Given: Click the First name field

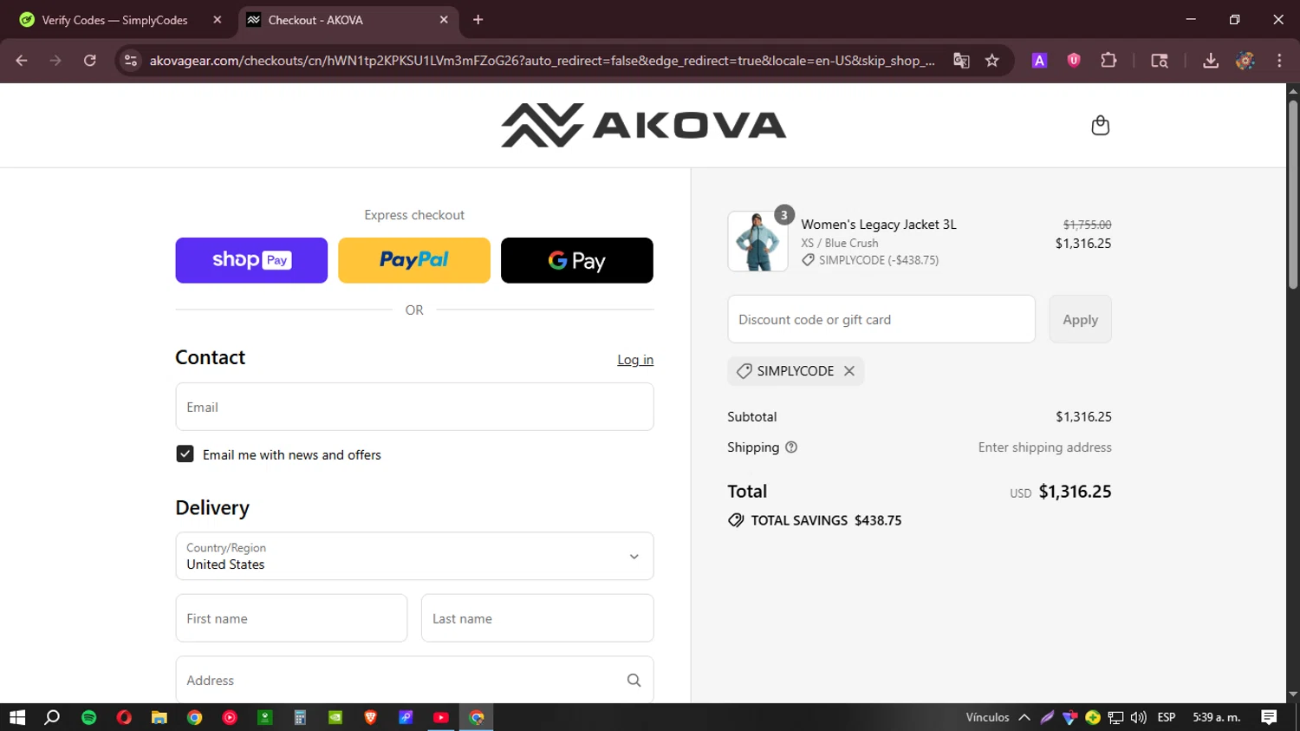Looking at the screenshot, I should click(x=291, y=618).
